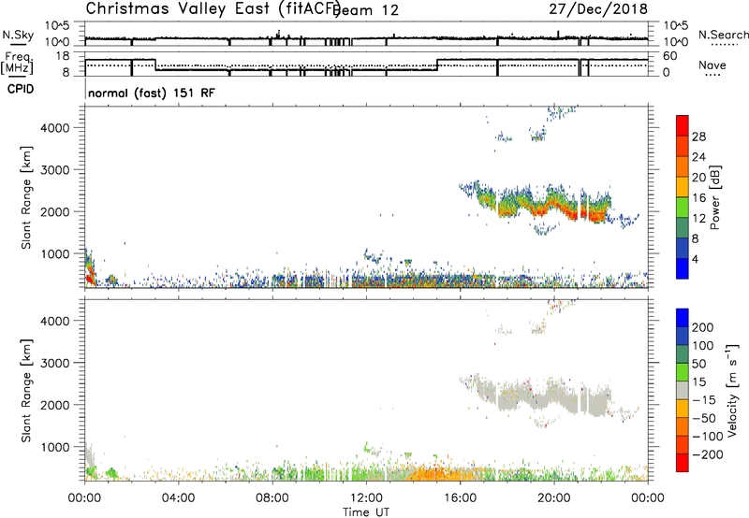749x518 pixels.
Task: Click the '-50' tick on Velocity colorbar
Action: [x=704, y=418]
